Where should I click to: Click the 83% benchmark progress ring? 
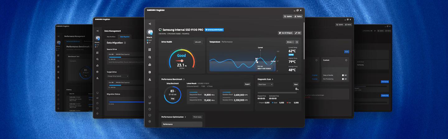tap(173, 95)
